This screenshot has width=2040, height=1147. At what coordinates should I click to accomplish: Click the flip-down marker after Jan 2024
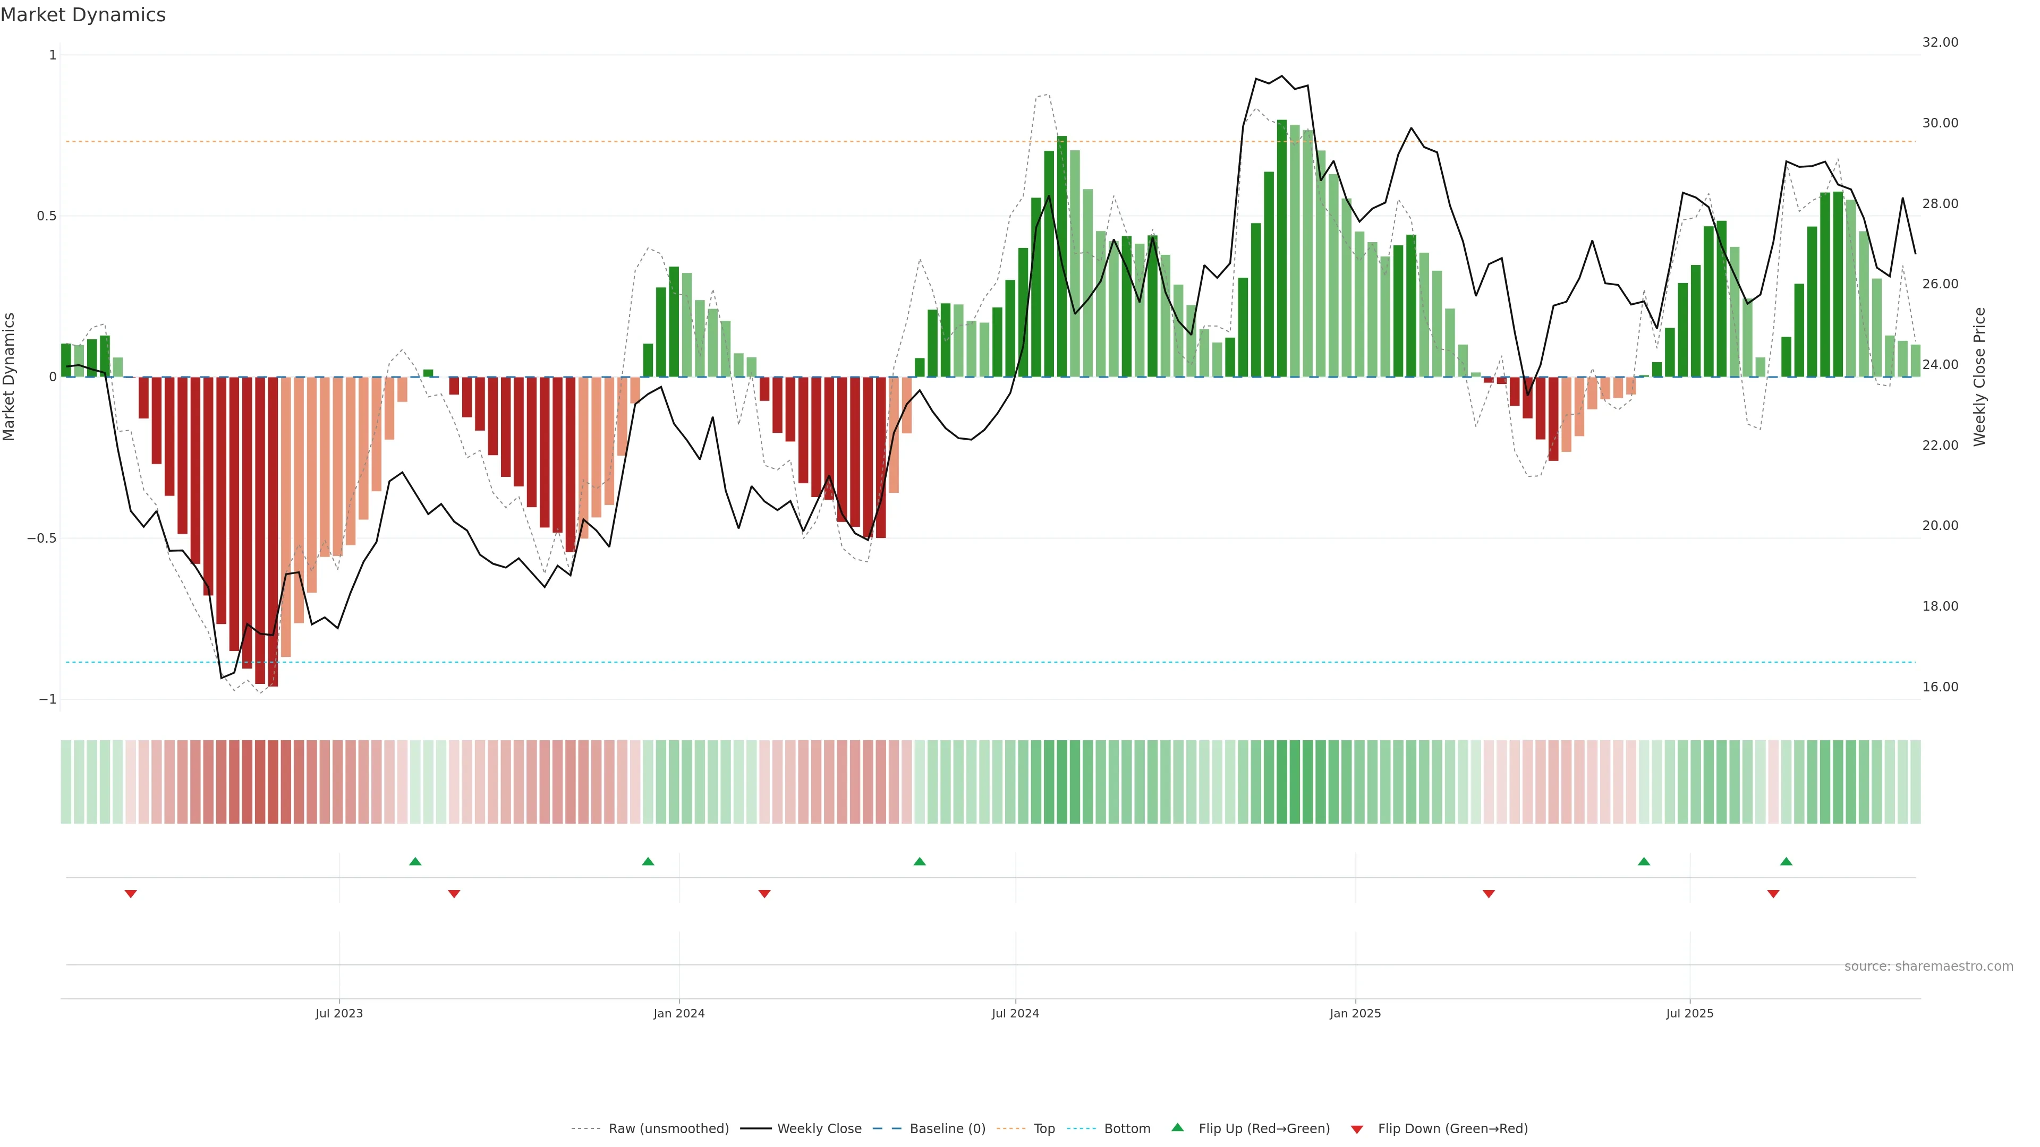coord(764,894)
